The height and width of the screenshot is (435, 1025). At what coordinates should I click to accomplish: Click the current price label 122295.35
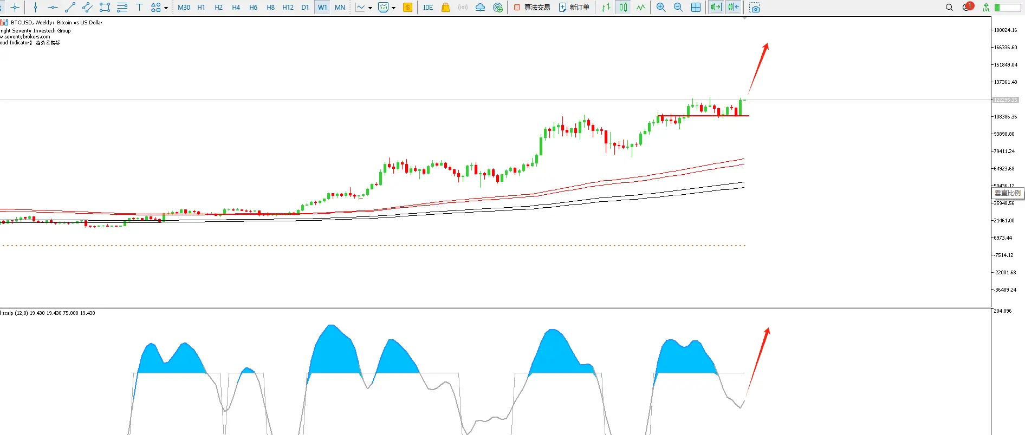[x=1005, y=100]
